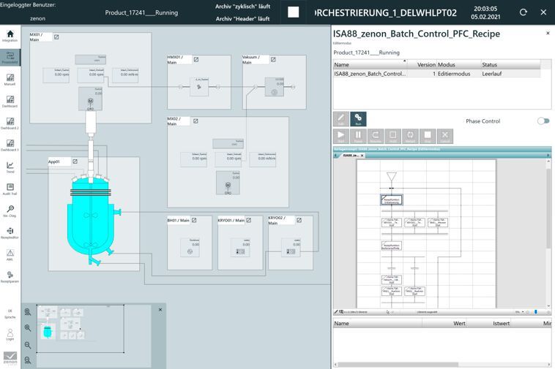Click the Start play button

(x=341, y=136)
